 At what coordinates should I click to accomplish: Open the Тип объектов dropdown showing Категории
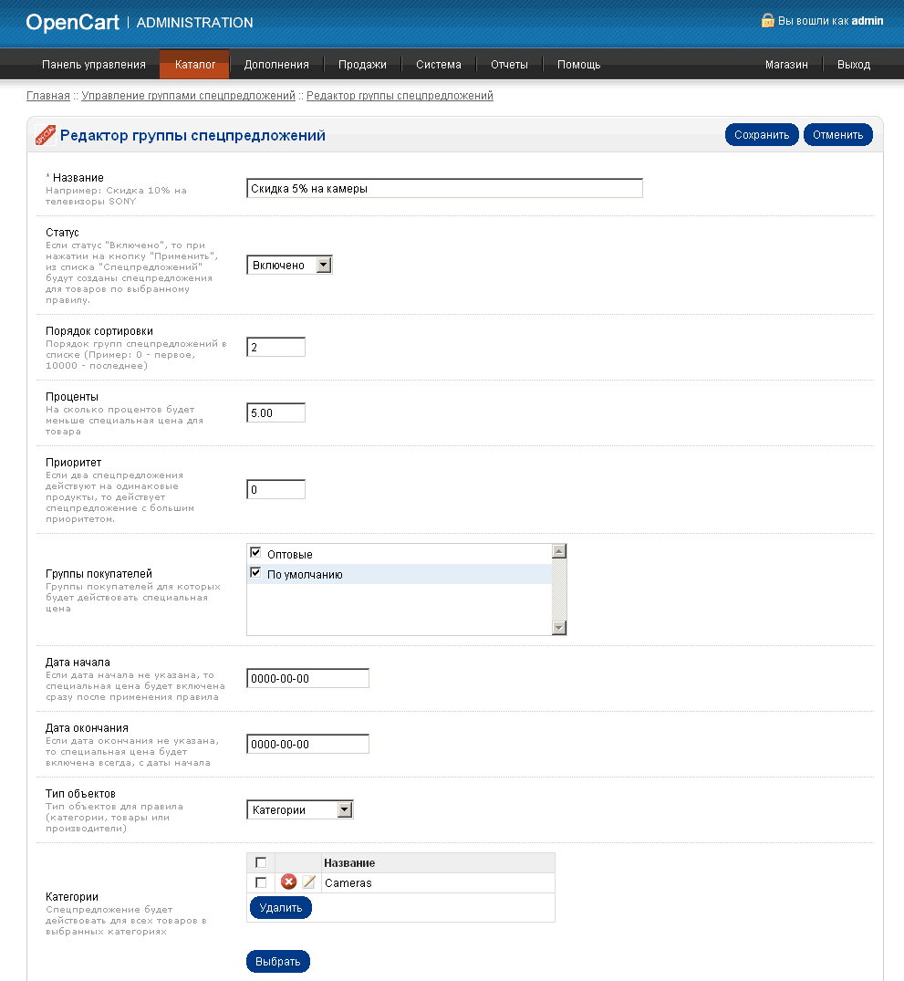[x=300, y=810]
